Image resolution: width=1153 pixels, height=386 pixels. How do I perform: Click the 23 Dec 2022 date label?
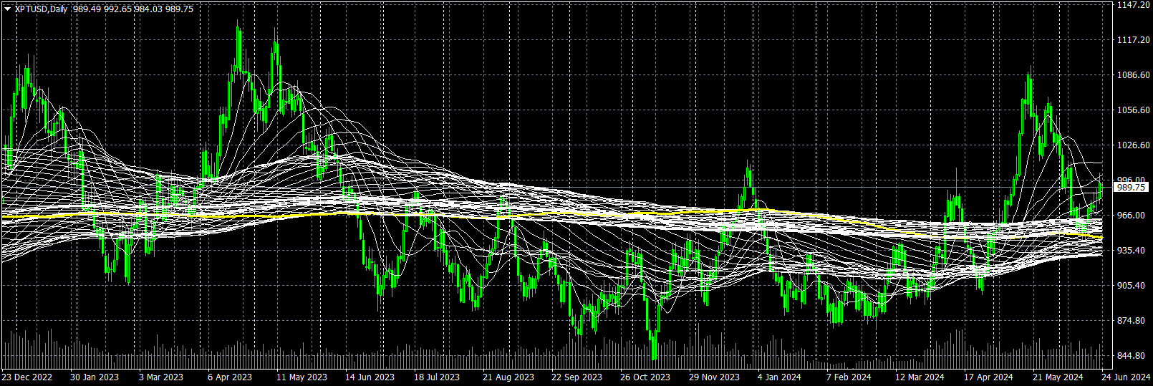click(x=27, y=377)
